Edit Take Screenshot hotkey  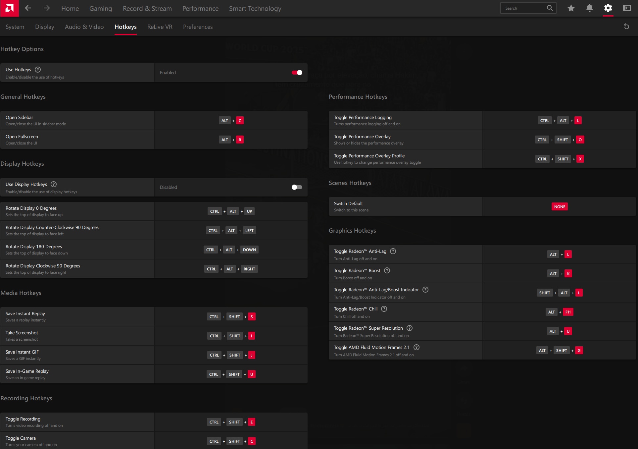(x=231, y=336)
